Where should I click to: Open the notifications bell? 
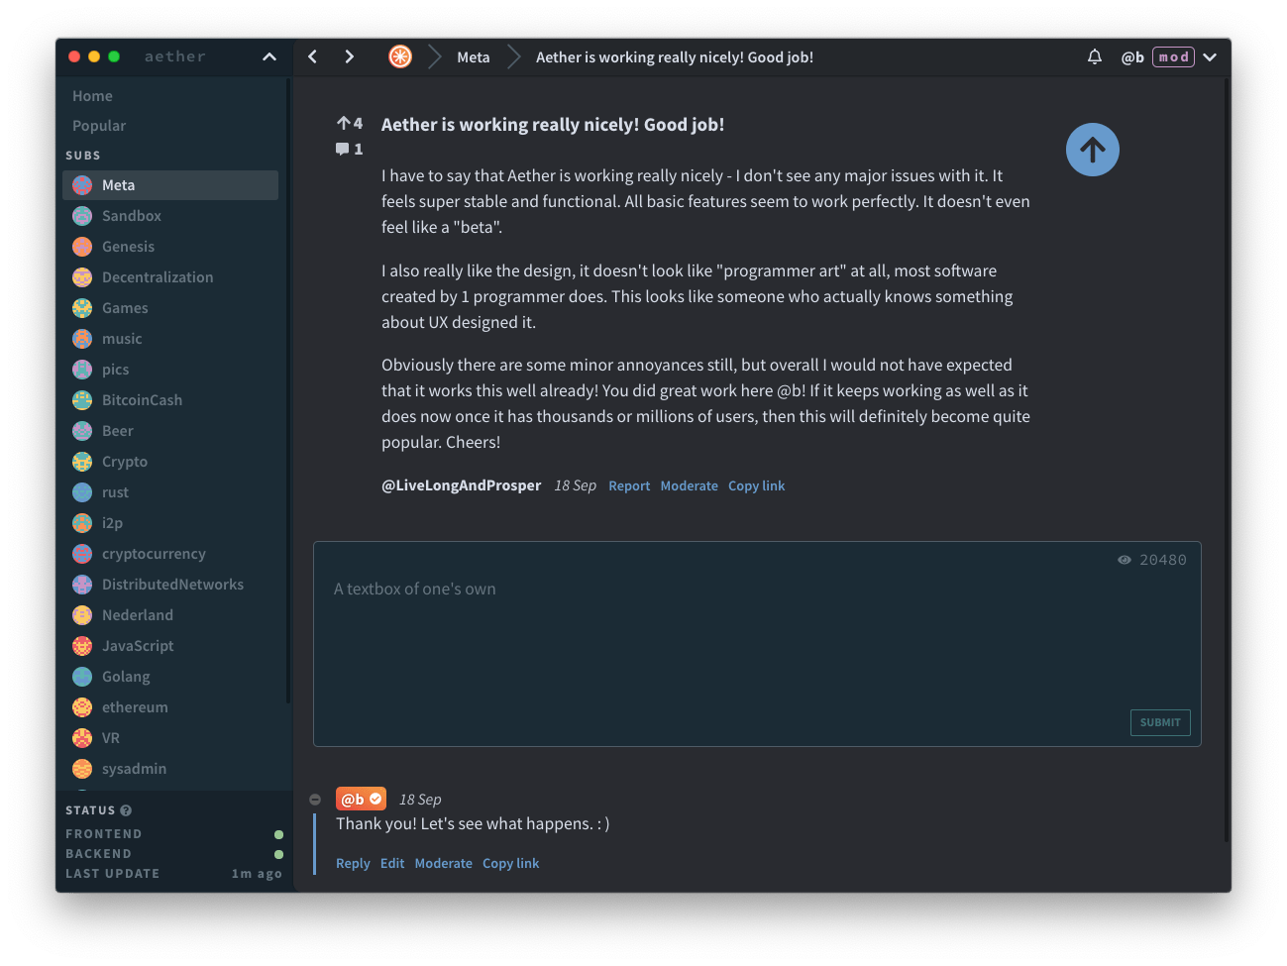point(1094,57)
